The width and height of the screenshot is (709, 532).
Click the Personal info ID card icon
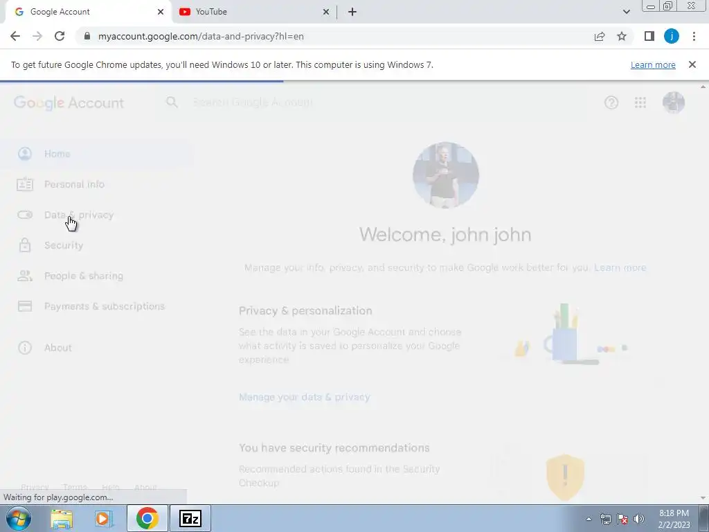[25, 184]
